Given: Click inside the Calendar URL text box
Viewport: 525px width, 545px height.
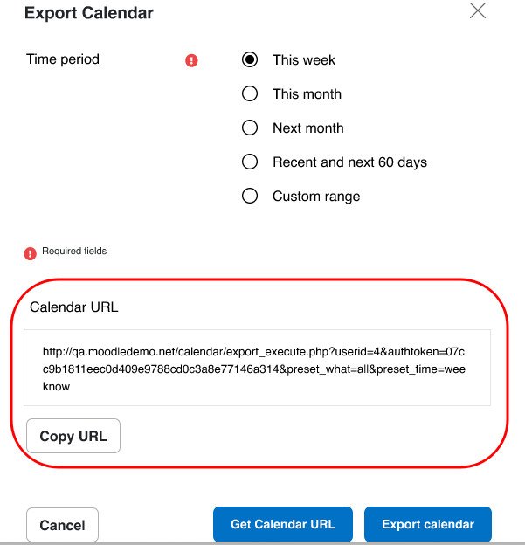Looking at the screenshot, I should (x=258, y=368).
